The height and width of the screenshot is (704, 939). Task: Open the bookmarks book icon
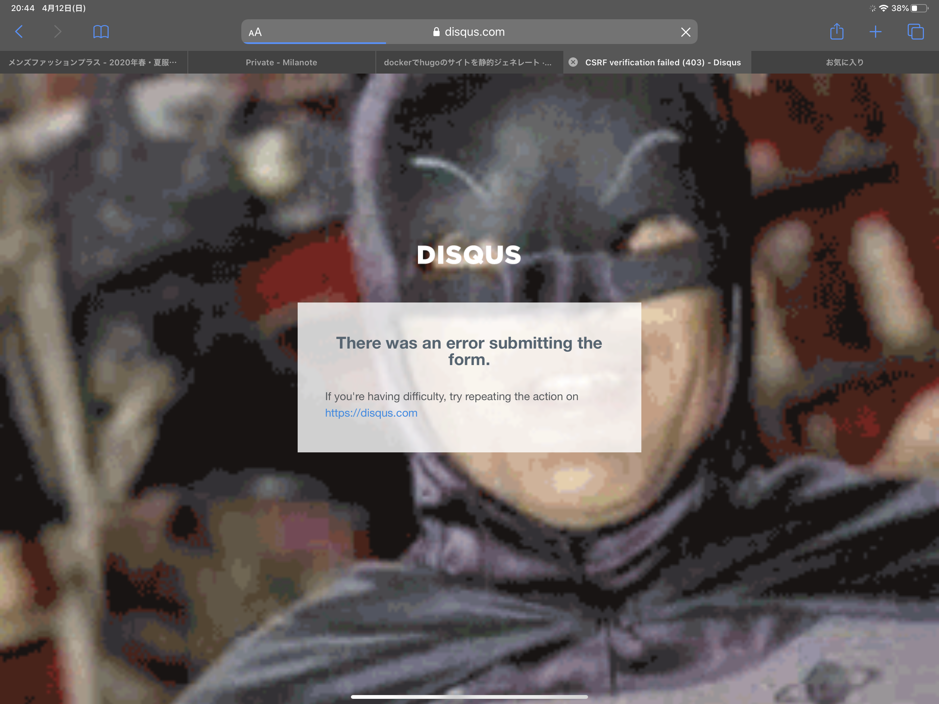tap(101, 32)
